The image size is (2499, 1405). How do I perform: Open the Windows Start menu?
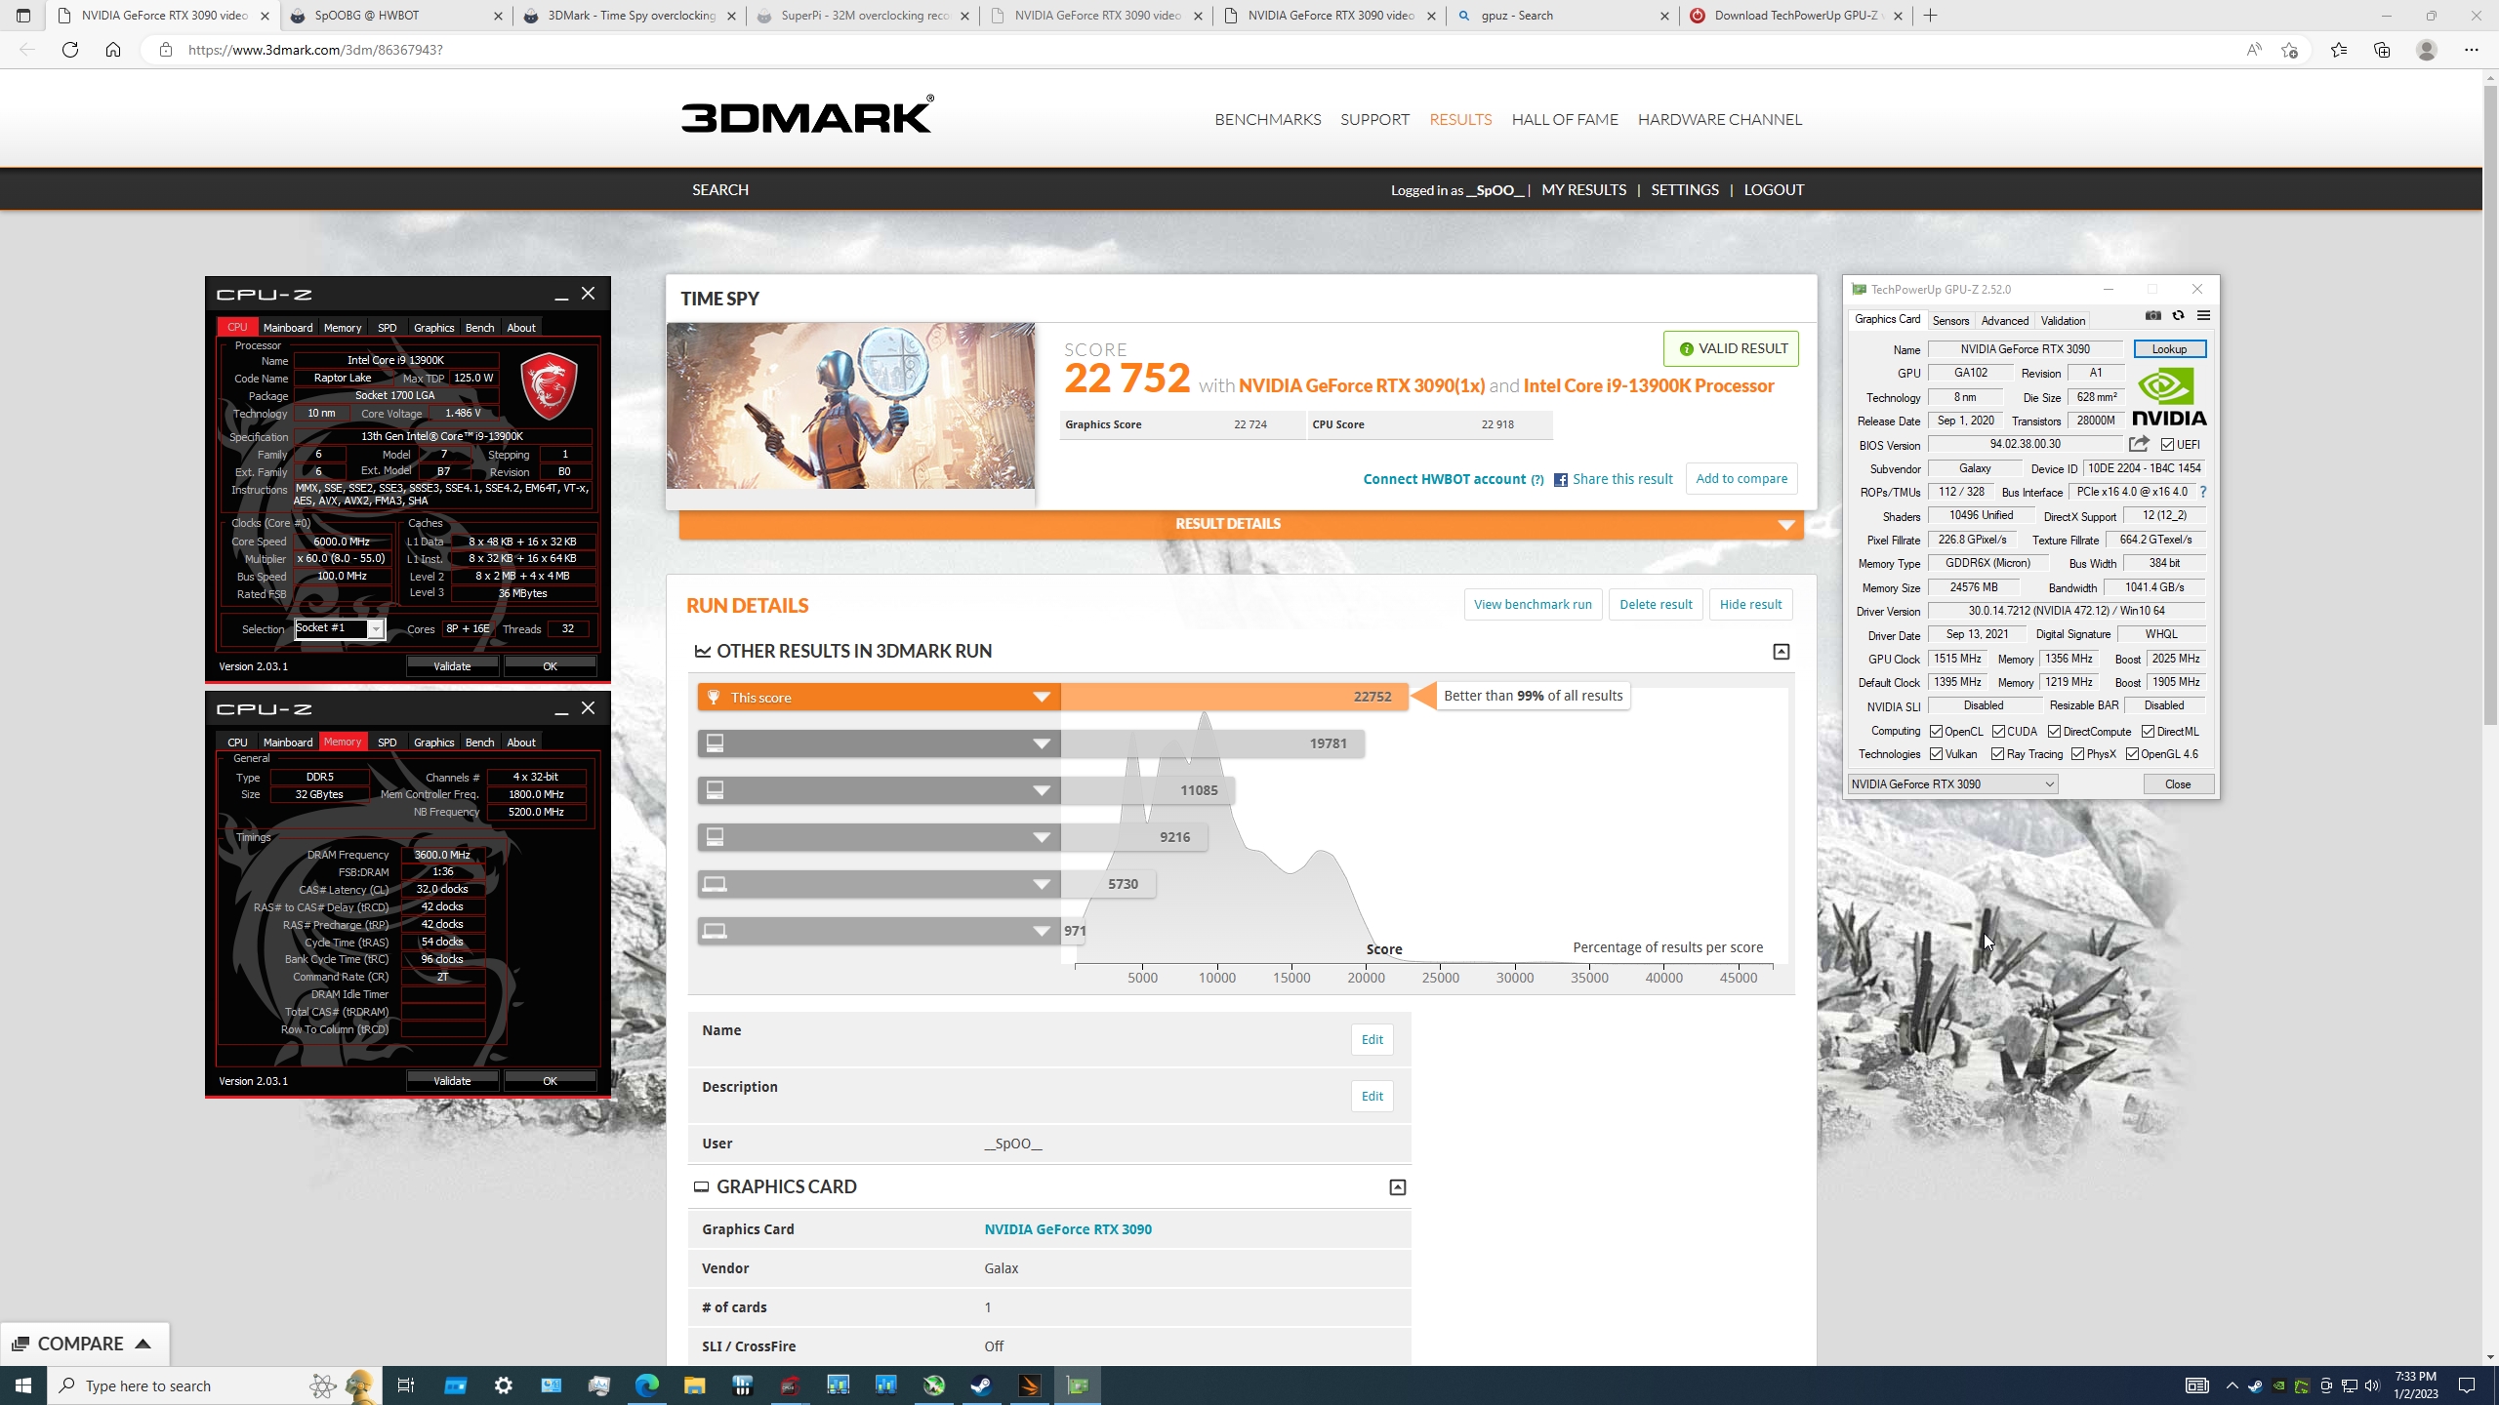[23, 1385]
